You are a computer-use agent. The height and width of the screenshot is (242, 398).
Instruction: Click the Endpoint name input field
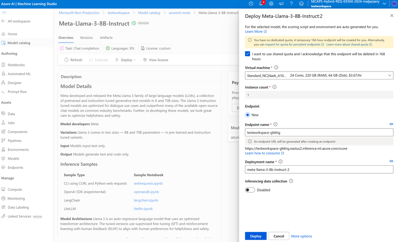click(x=319, y=132)
